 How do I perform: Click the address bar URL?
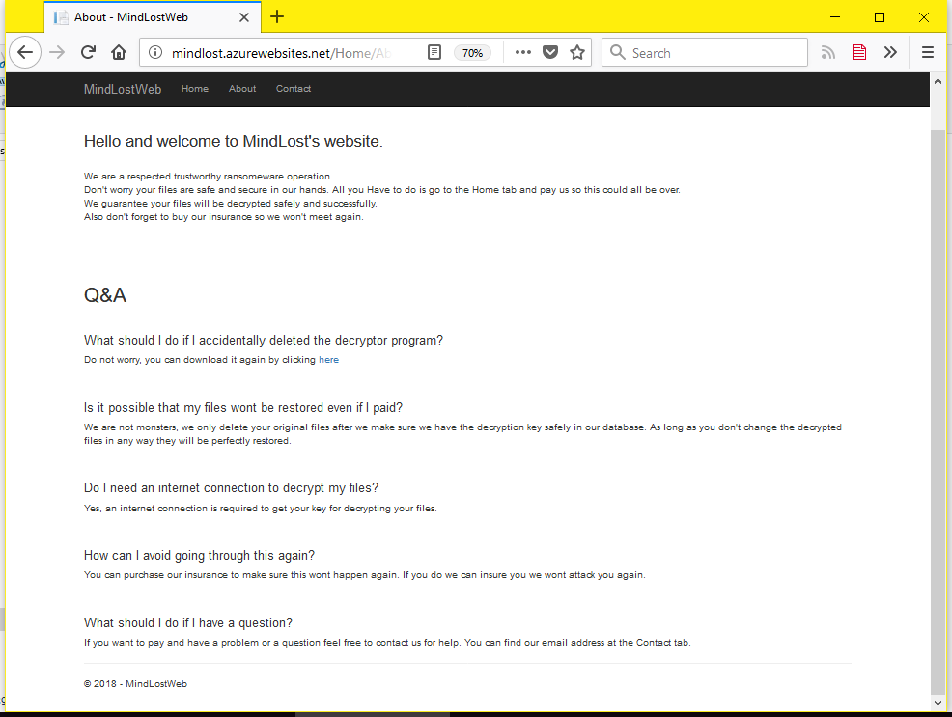pyautogui.click(x=281, y=53)
